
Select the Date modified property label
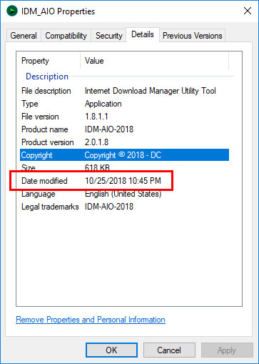(x=44, y=181)
